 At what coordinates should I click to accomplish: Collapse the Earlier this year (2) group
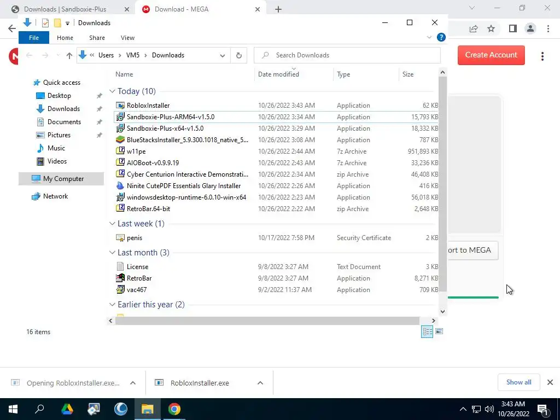pyautogui.click(x=112, y=305)
